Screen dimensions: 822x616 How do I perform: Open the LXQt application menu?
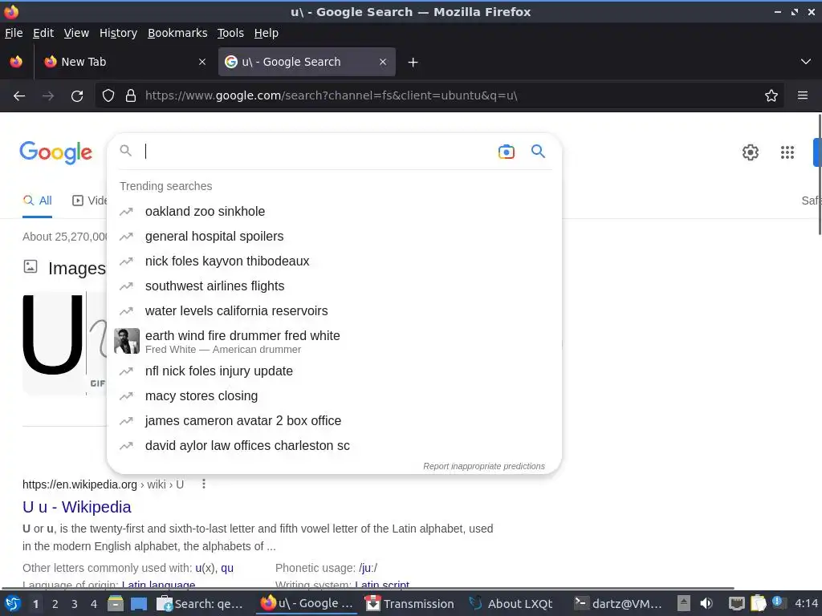(13, 603)
